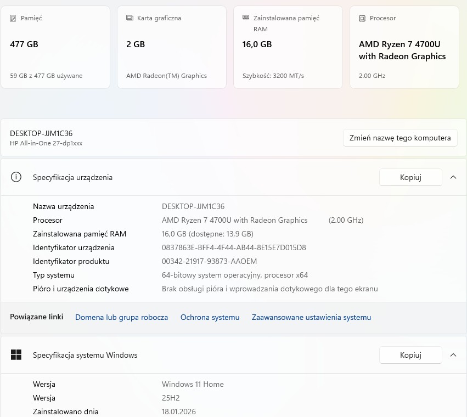Viewport: 467px width, 417px height.
Task: Click the Identyfikator produktu value 00342-21917-93873-AAOEM
Action: [x=209, y=261]
